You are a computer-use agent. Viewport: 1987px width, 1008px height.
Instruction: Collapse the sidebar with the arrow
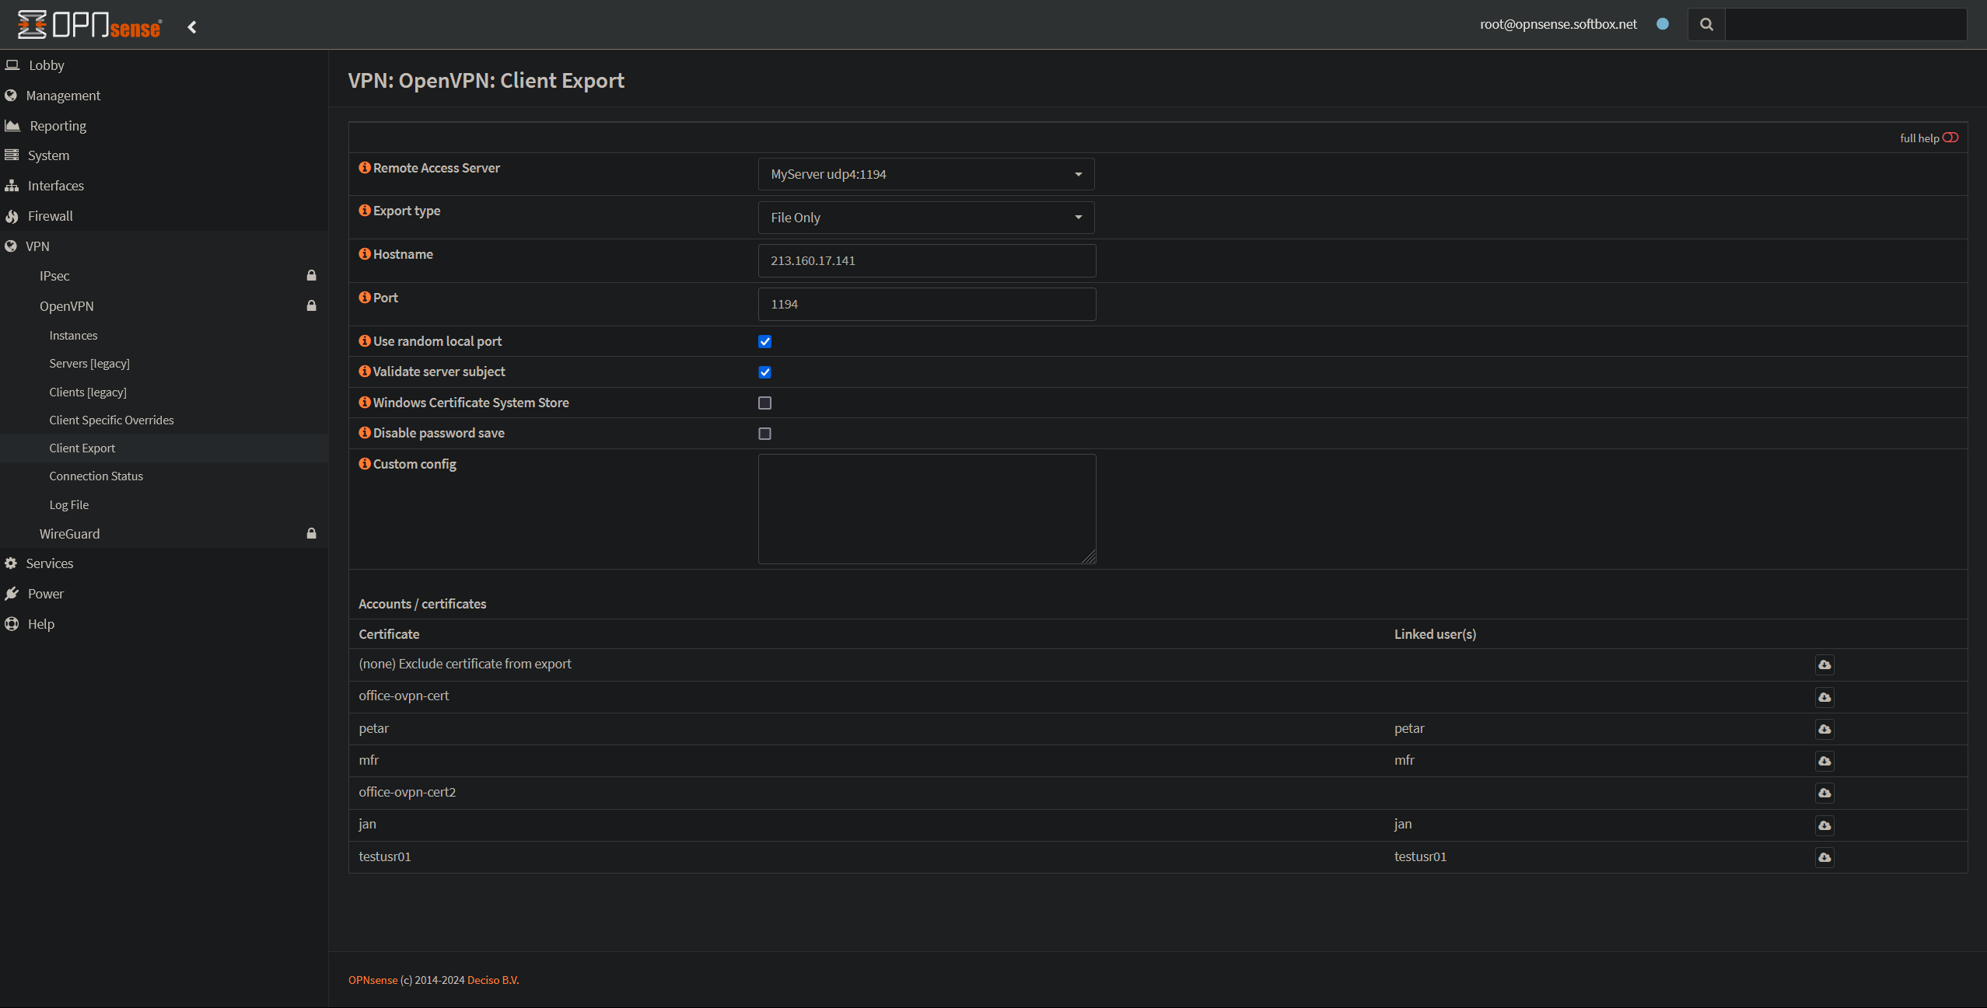pos(192,27)
